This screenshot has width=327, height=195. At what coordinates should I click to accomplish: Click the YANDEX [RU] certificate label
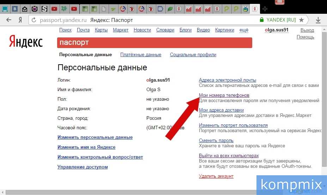coord(281,20)
